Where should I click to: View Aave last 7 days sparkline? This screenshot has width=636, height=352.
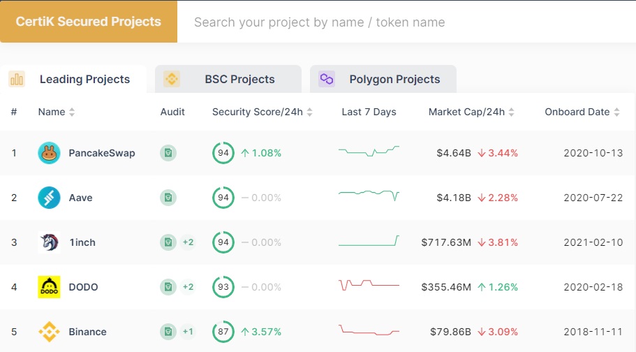click(x=369, y=196)
